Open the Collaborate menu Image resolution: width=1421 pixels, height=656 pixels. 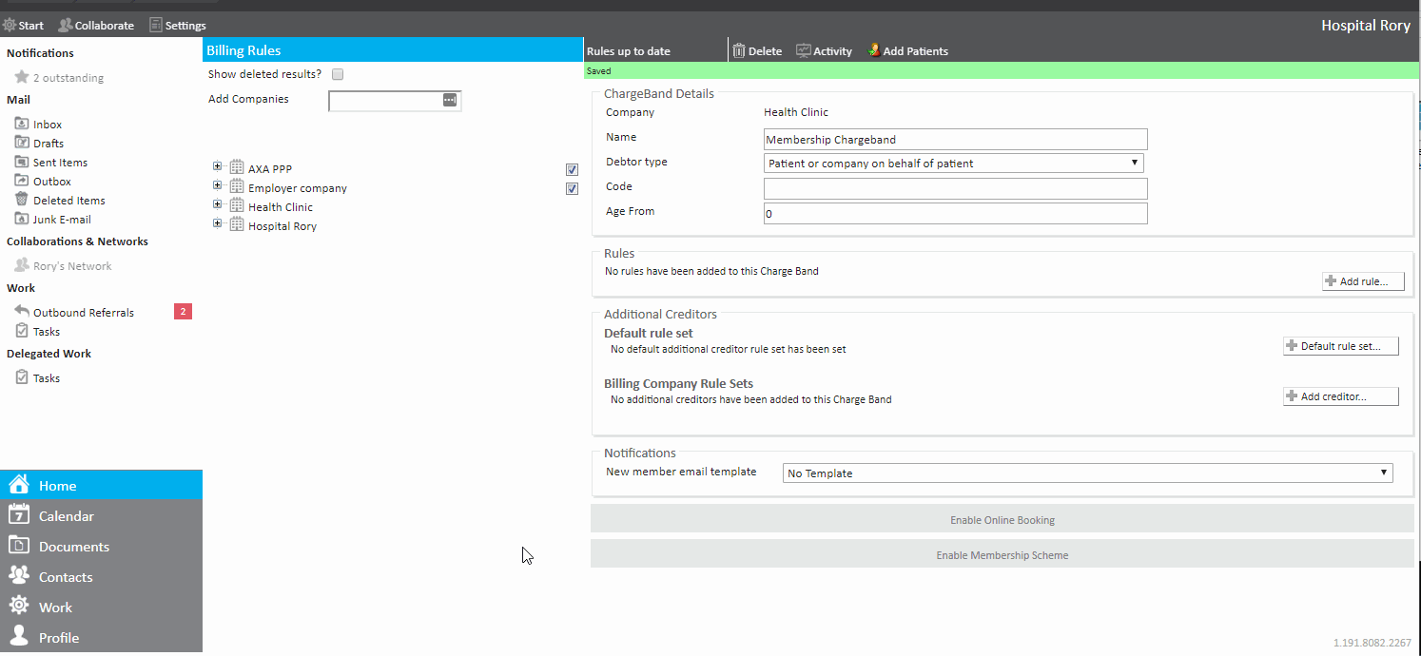(96, 26)
